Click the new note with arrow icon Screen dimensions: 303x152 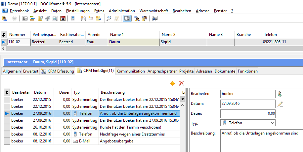[99, 19]
